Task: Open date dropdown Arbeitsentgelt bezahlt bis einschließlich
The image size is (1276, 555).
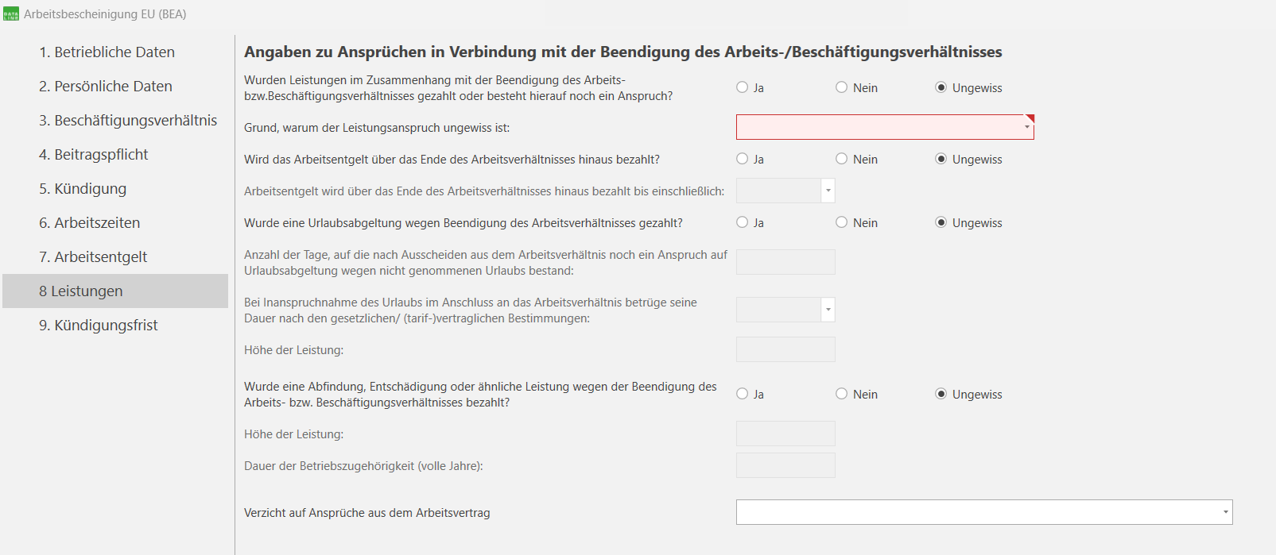Action: [828, 191]
